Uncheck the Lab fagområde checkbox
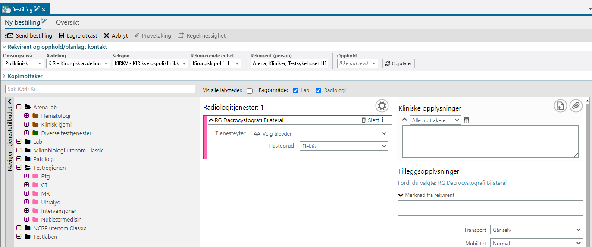592x247 pixels. [x=295, y=91]
